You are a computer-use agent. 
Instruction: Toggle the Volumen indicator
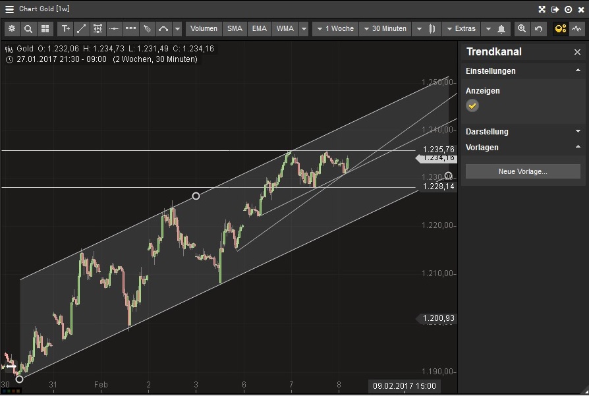[204, 29]
